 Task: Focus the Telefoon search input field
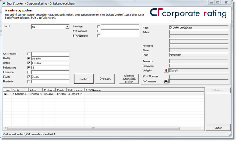120,27
